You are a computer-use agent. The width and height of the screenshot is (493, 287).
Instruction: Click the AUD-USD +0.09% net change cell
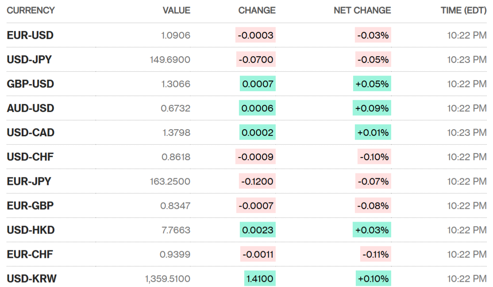tap(372, 108)
